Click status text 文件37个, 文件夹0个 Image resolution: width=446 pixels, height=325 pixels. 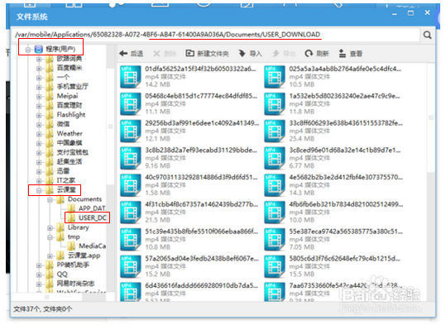coord(43,309)
